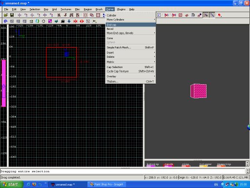The height and width of the screenshot is (188, 250).
Task: Choose Bevel from Curve menu
Action: pyautogui.click(x=130, y=29)
